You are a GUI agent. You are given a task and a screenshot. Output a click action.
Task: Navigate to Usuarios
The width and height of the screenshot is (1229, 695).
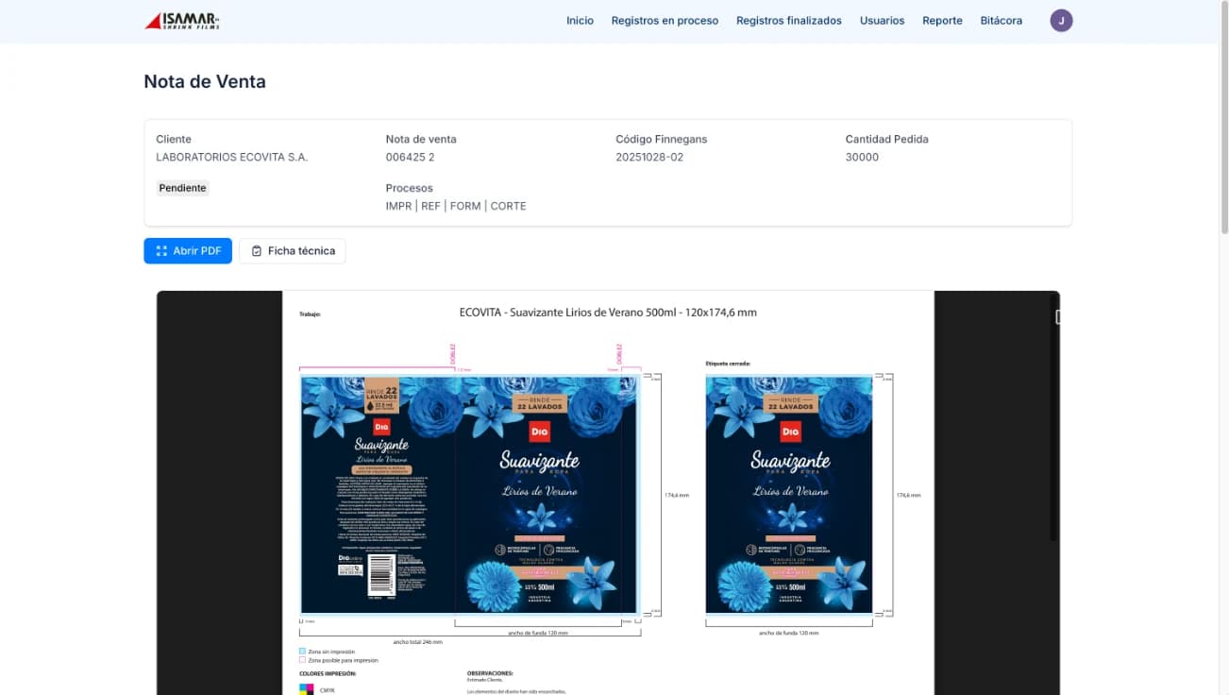click(x=882, y=21)
